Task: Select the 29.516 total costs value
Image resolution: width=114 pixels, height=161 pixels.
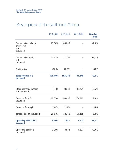Action: (54, 114)
